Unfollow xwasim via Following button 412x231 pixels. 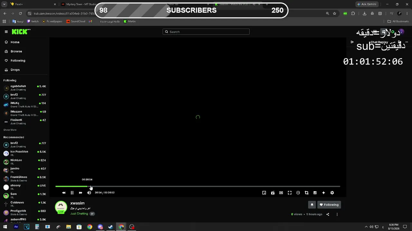329,205
